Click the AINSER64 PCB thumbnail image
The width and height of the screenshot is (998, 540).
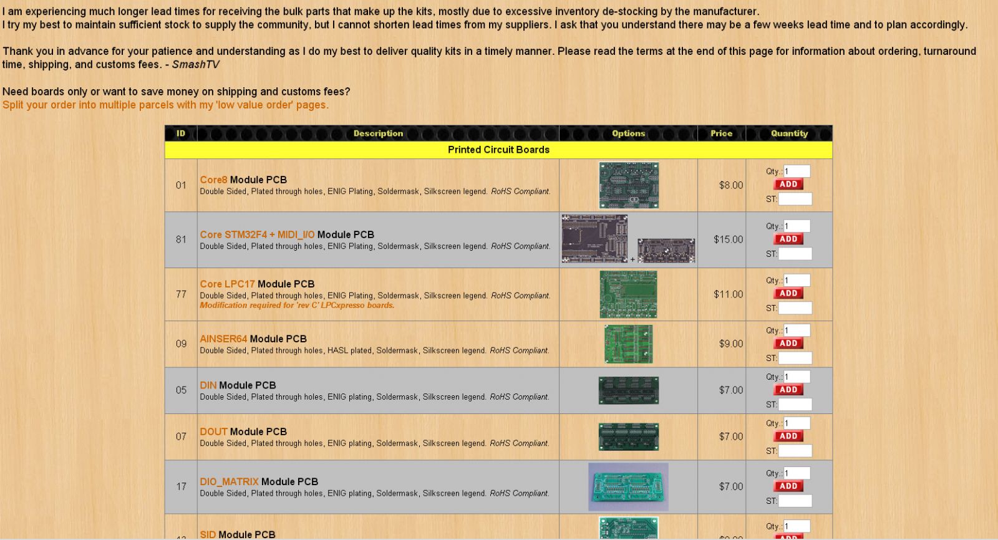[628, 344]
